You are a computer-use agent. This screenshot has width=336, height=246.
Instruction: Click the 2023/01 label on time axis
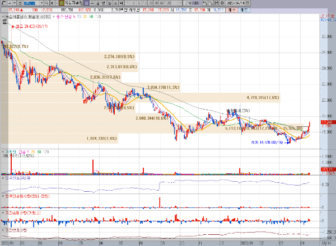(247, 243)
